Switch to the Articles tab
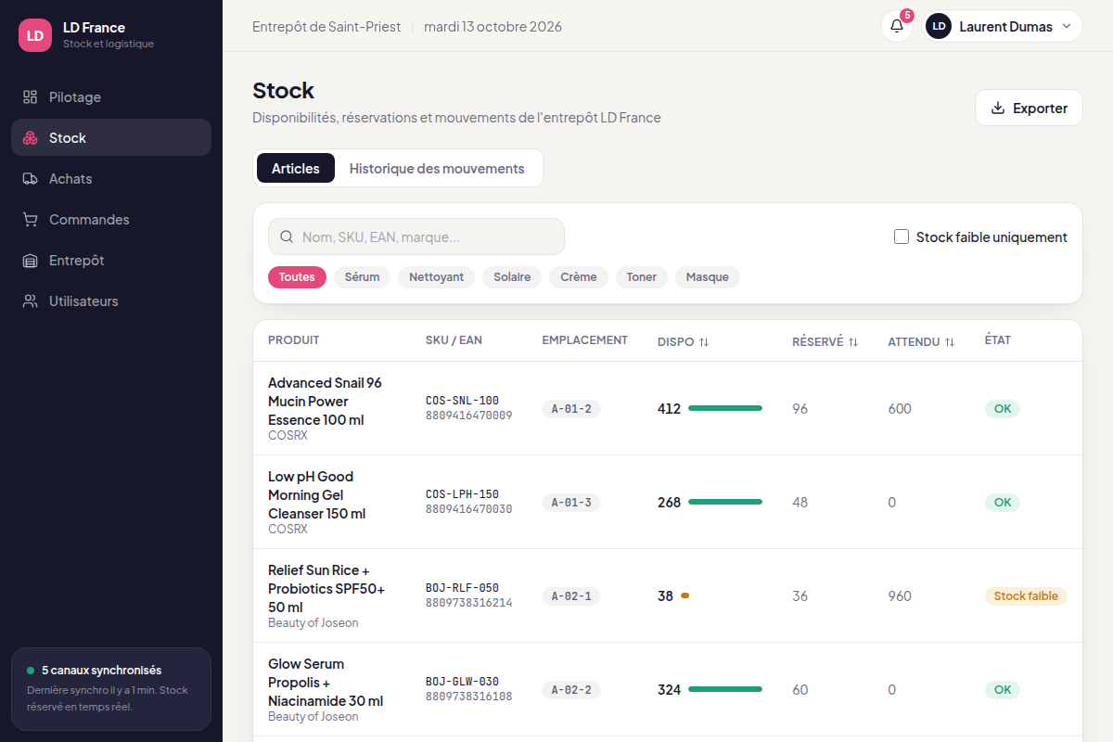Screen dimensions: 1113x742 point(296,168)
